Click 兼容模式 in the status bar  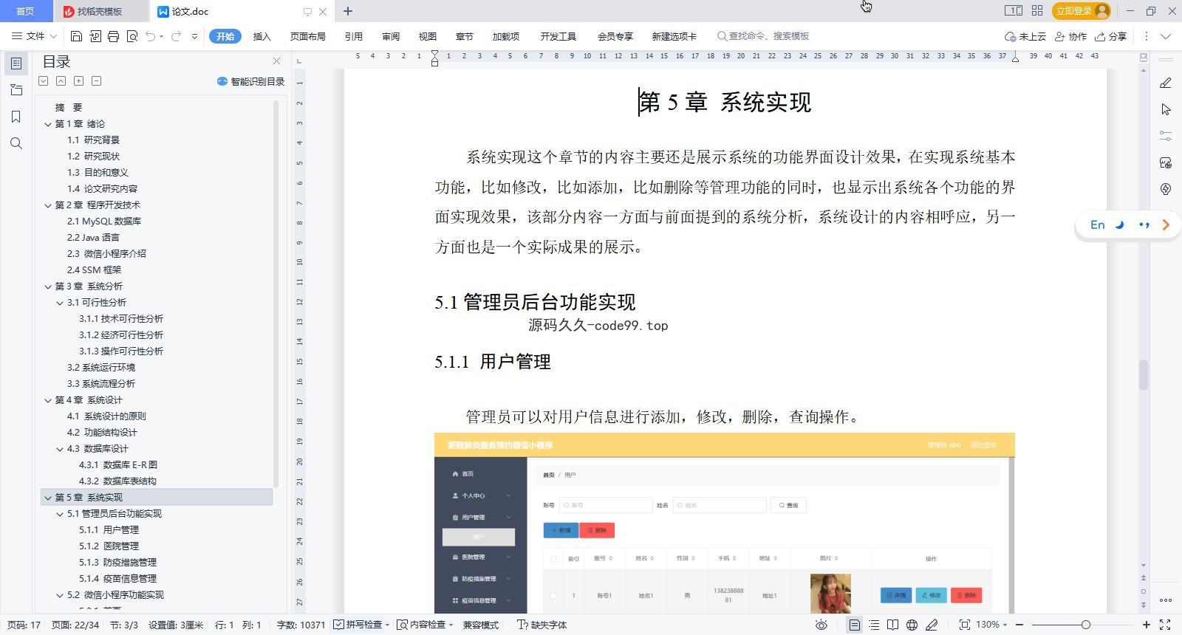(x=481, y=625)
